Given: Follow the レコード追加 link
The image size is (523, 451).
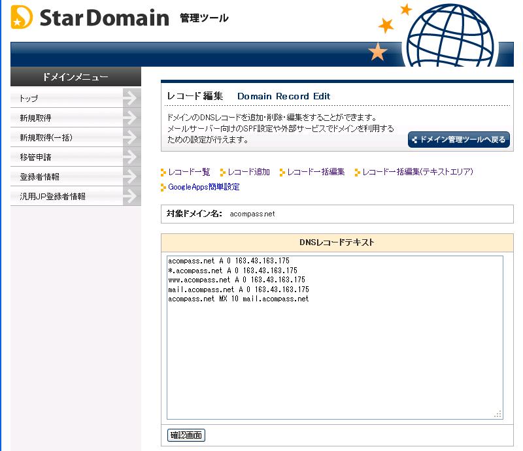Looking at the screenshot, I should tap(248, 172).
